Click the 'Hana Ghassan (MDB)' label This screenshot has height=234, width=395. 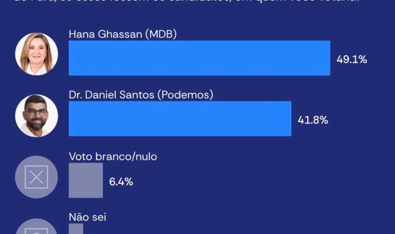tap(123, 34)
